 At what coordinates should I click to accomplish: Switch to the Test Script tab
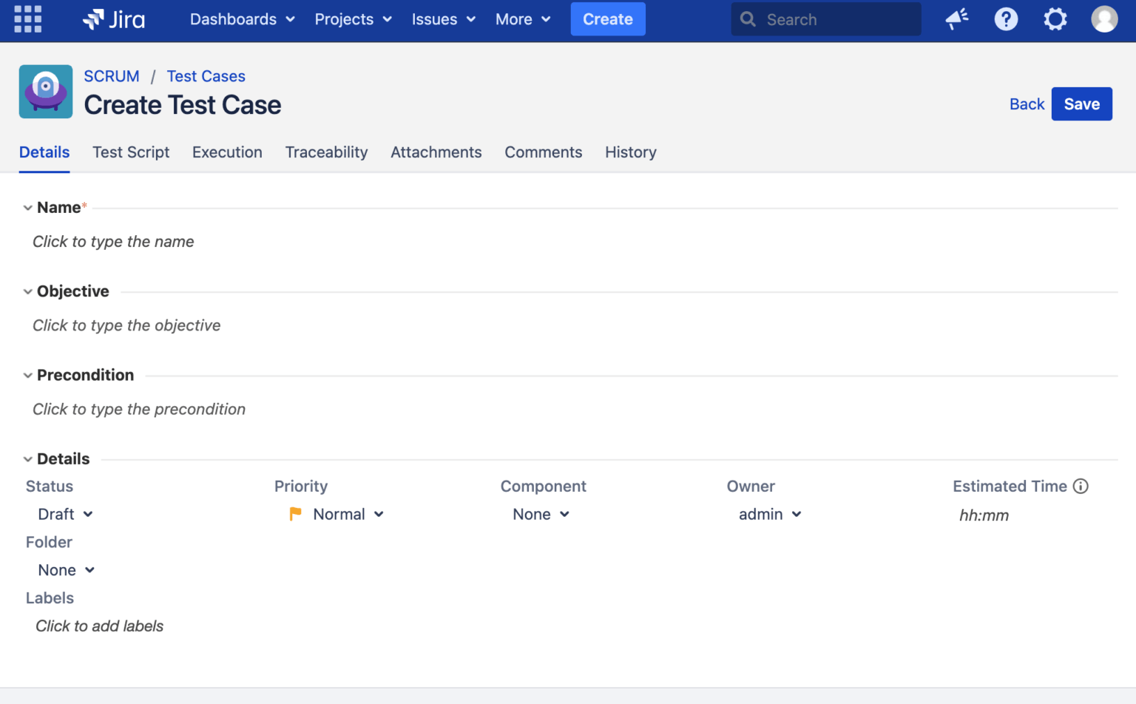(x=131, y=152)
